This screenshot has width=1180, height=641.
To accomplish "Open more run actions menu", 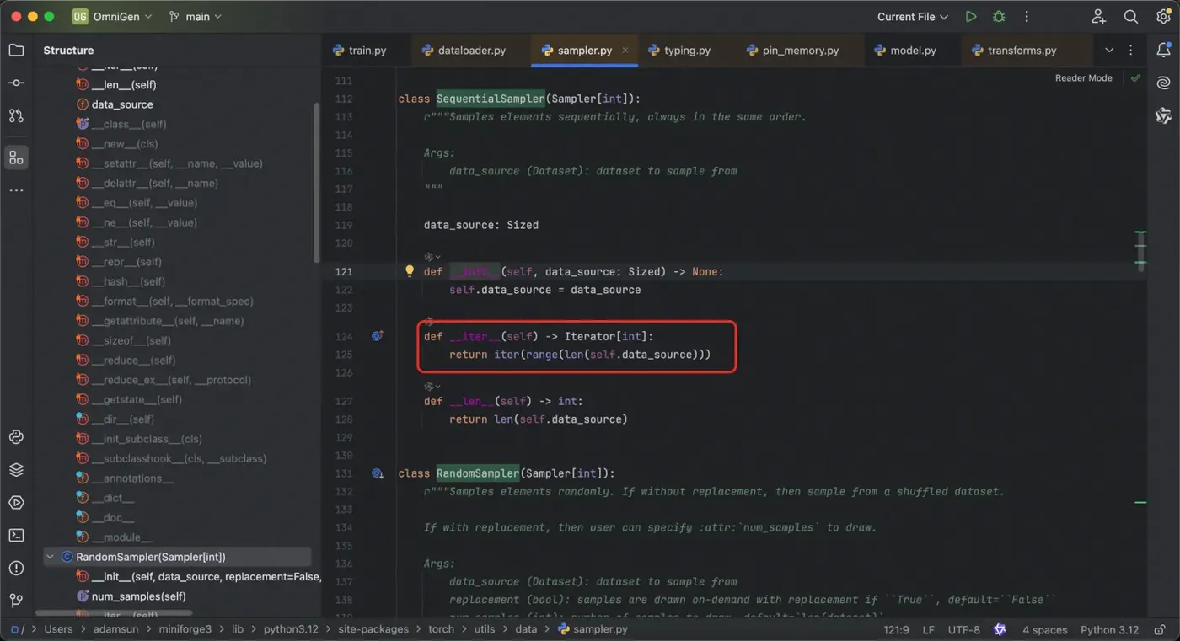I will (1027, 17).
